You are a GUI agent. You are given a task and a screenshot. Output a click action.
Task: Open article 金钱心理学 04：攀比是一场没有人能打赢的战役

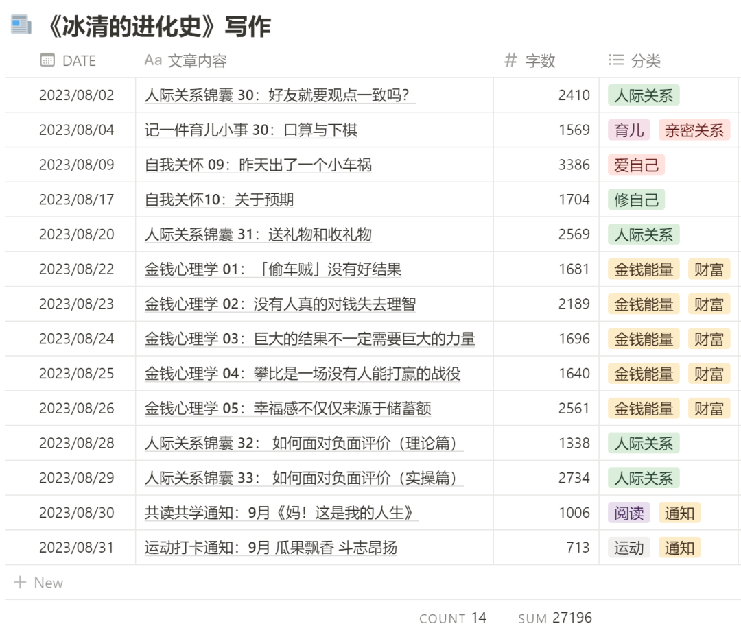pos(303,374)
